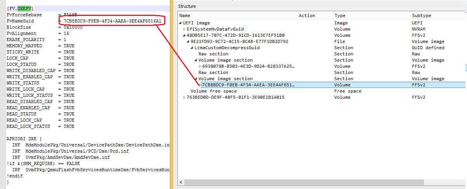Collapse the 9E21FD93 file node
Image resolution: width=467 pixels, height=189 pixels.
188,41
